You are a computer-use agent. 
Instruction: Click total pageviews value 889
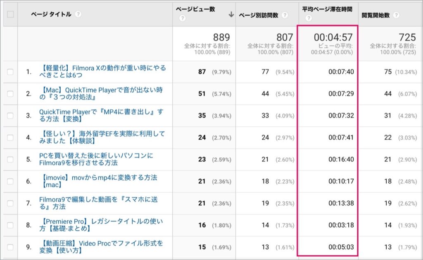tap(221, 37)
